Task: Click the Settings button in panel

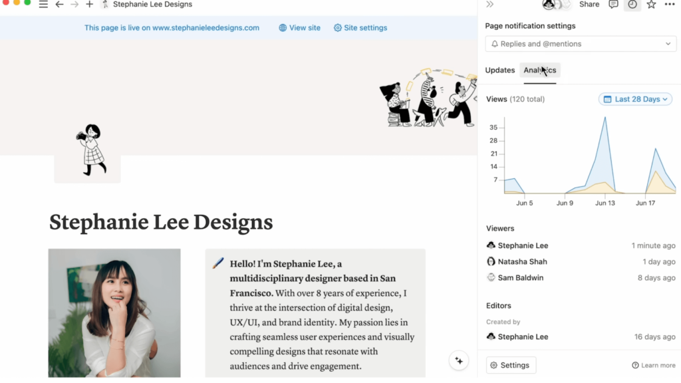Action: pos(511,365)
